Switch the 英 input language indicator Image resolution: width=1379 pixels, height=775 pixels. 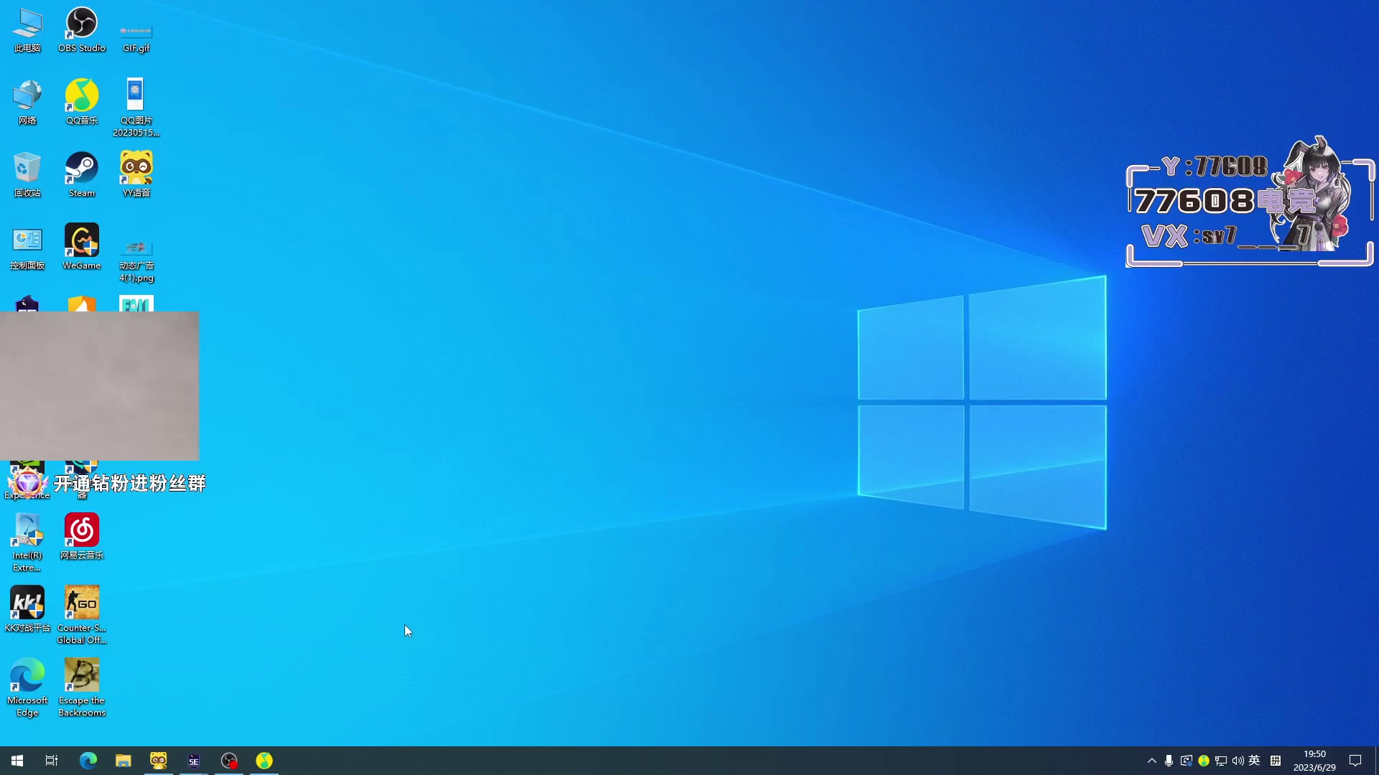tap(1255, 761)
